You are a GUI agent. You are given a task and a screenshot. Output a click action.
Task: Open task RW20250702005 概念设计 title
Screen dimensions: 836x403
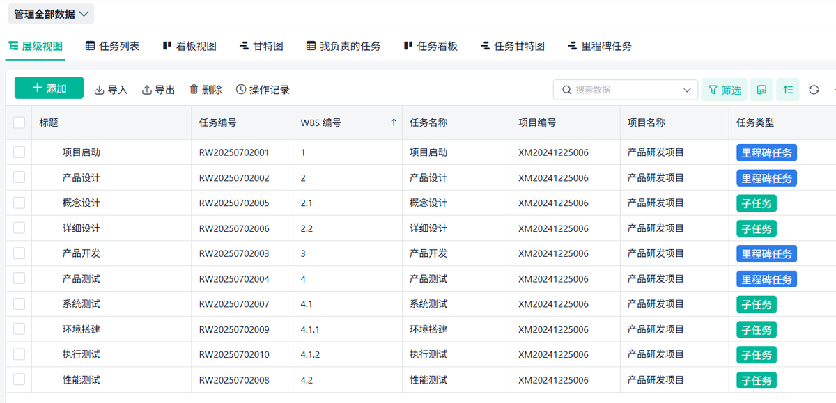81,203
